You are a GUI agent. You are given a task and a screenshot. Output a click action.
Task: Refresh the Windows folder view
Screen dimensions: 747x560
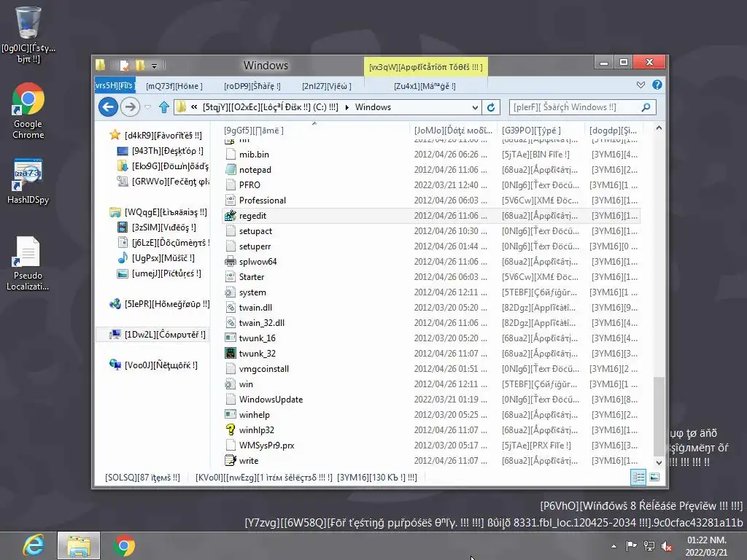tap(491, 107)
